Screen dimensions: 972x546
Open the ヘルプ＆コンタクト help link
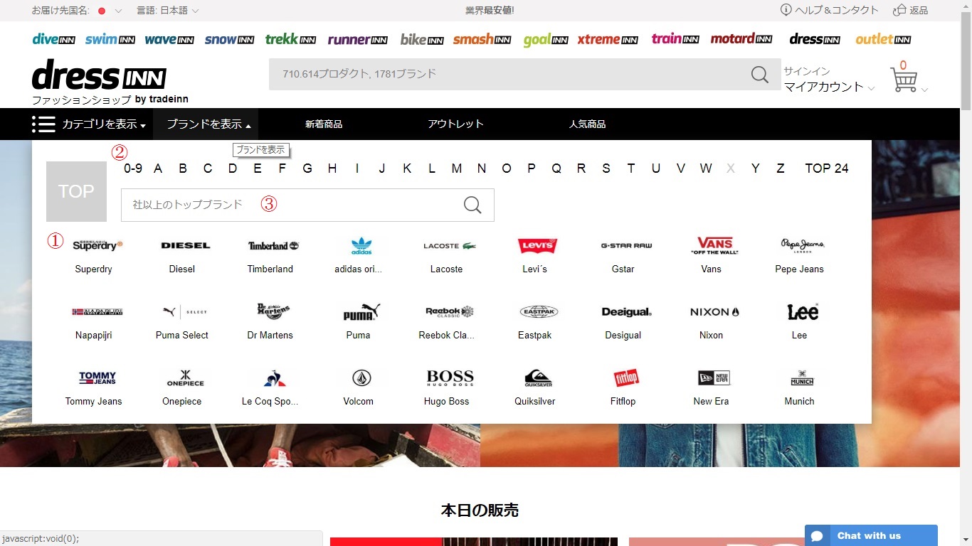tap(830, 10)
